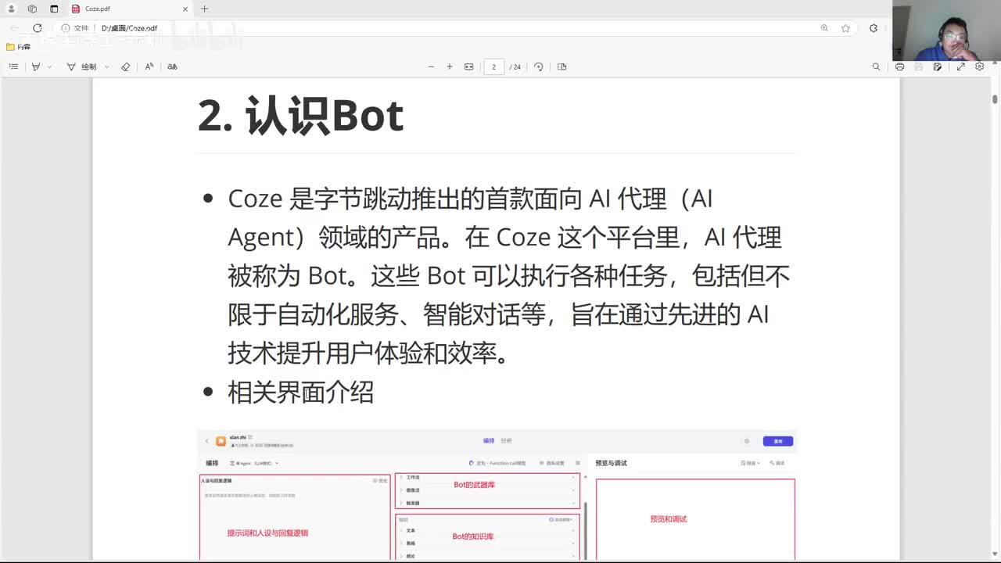
Task: Click the 预览与调试 panel title
Action: [611, 463]
